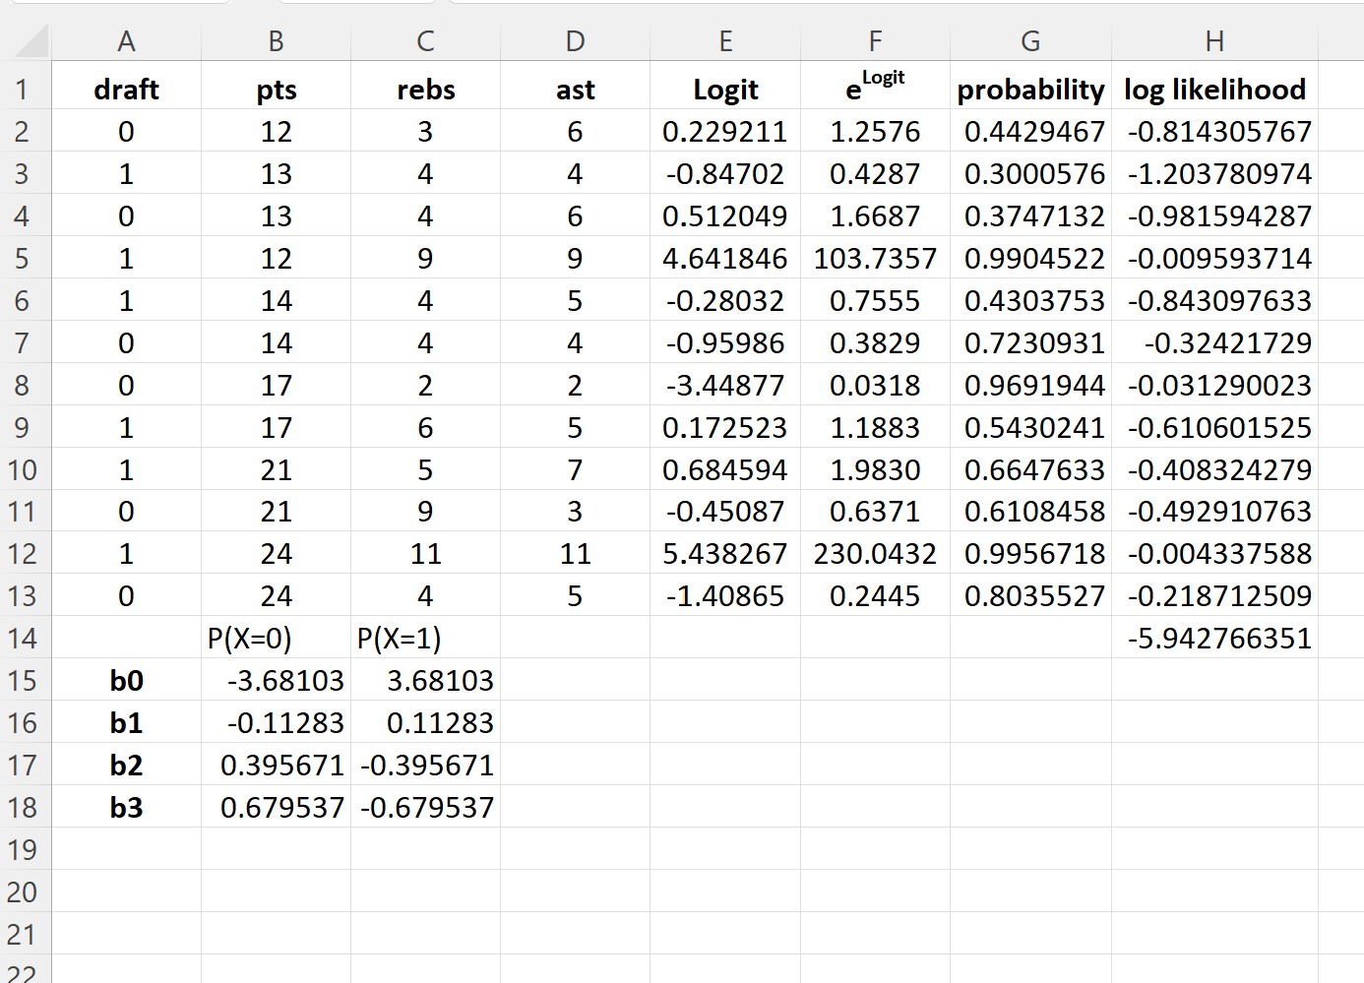Click the P(X=1) cell

pyautogui.click(x=425, y=638)
